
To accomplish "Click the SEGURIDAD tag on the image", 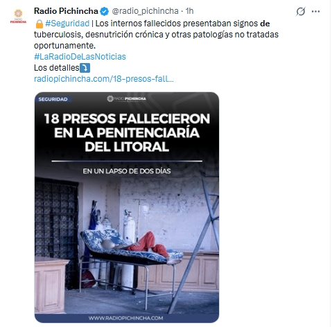I will click(x=53, y=99).
